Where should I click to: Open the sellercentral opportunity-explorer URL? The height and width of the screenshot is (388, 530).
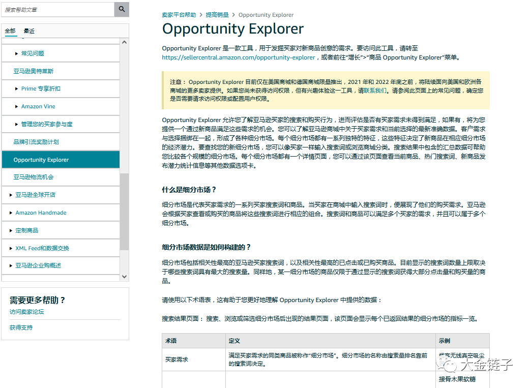pyautogui.click(x=239, y=57)
